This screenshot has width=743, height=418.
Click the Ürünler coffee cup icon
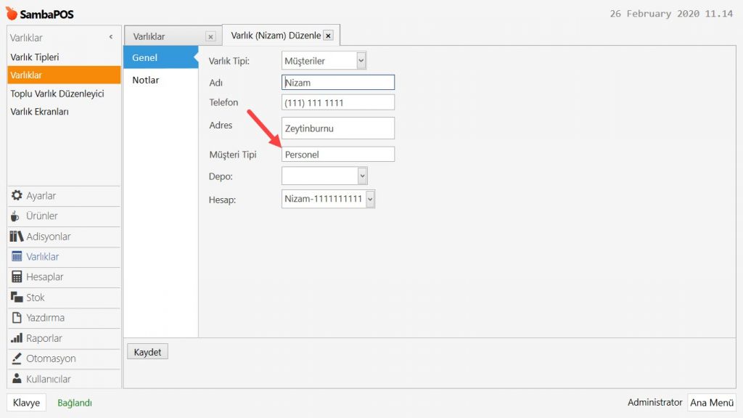pos(17,216)
